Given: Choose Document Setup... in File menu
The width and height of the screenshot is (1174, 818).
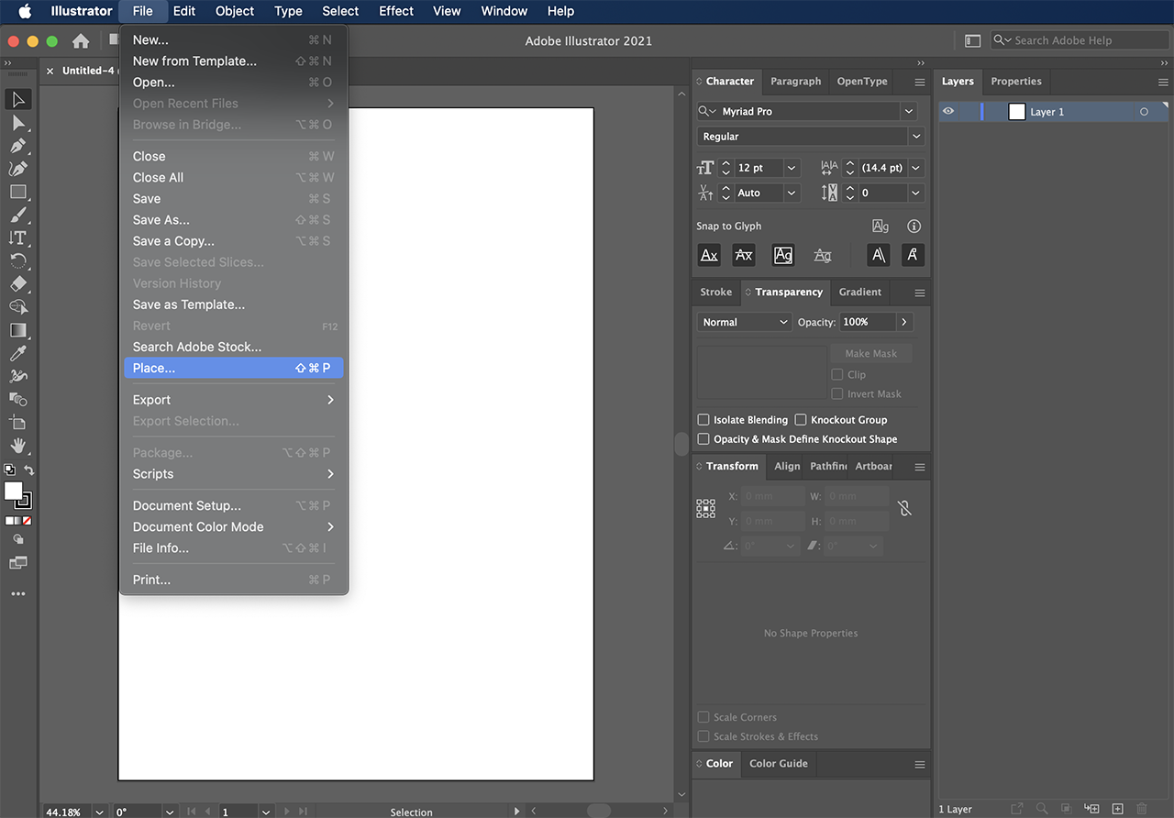Looking at the screenshot, I should pos(233,505).
